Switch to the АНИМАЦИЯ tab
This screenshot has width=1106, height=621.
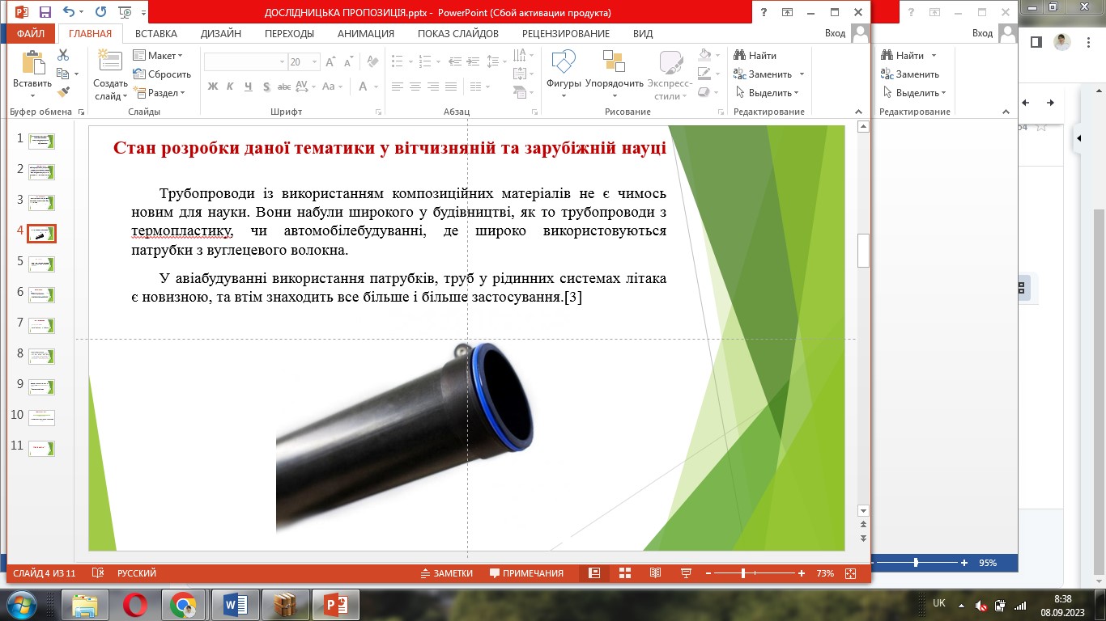click(x=365, y=33)
